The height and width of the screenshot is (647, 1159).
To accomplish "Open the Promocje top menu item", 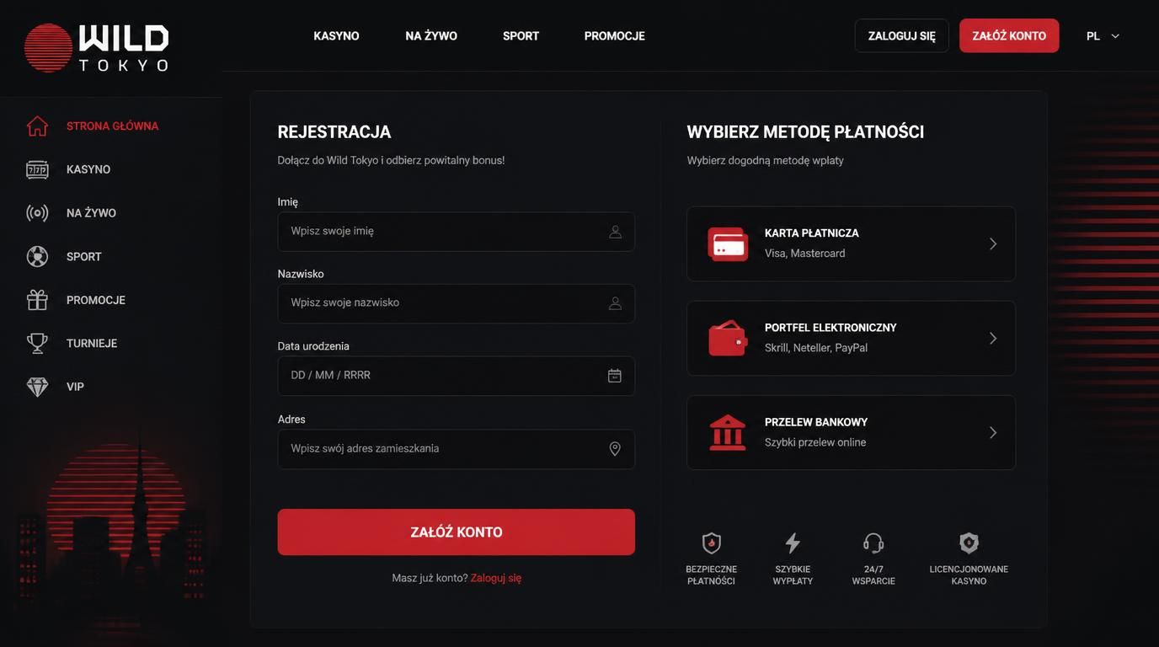I will coord(615,36).
